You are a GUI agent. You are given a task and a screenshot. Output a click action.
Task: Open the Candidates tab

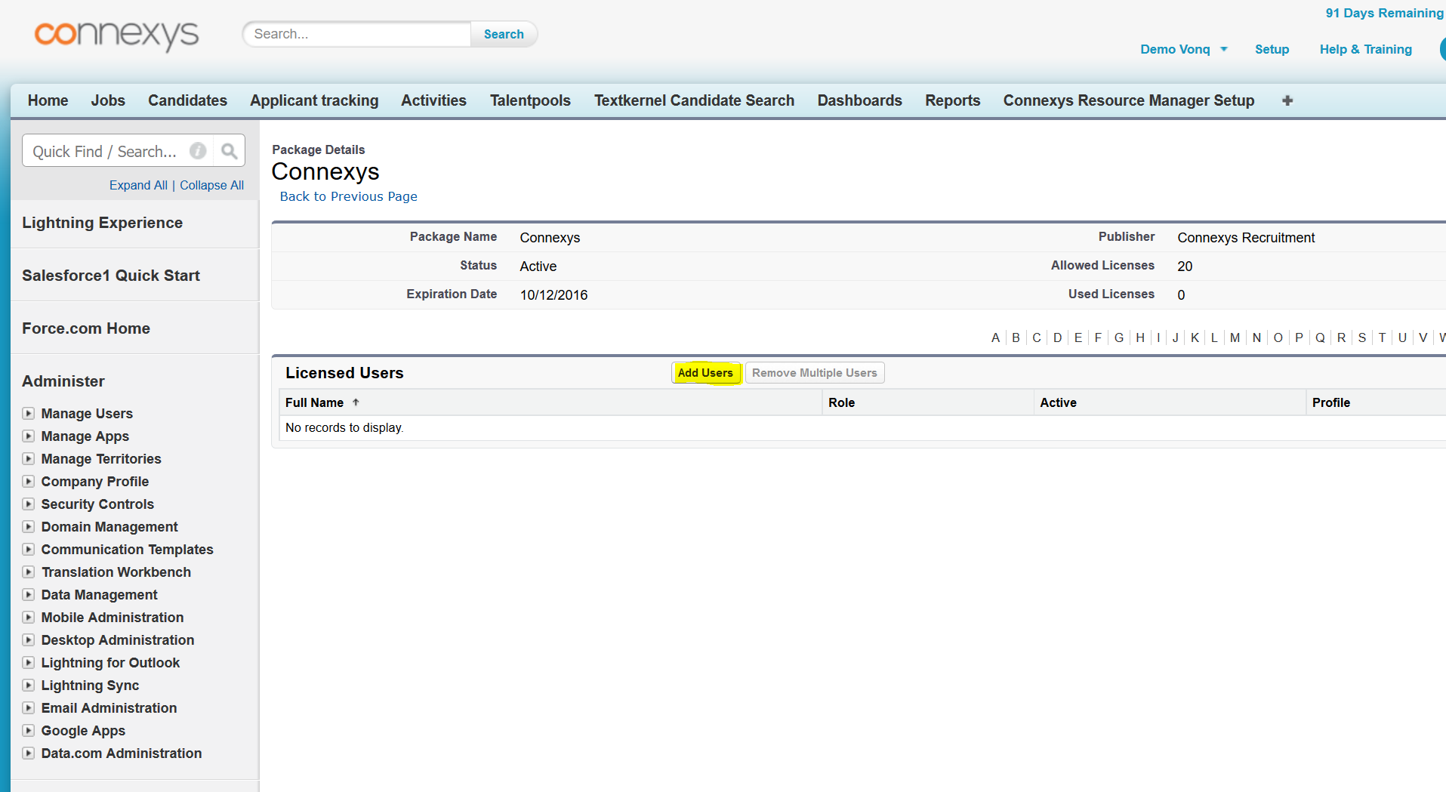(187, 100)
